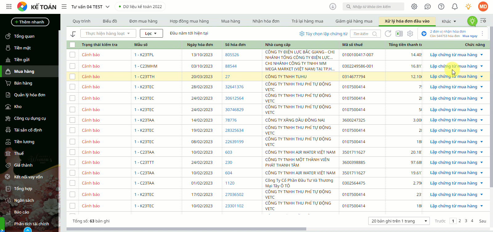Switch to the Giảm giá hàng mua tab
The width and height of the screenshot is (493, 232).
(x=354, y=21)
